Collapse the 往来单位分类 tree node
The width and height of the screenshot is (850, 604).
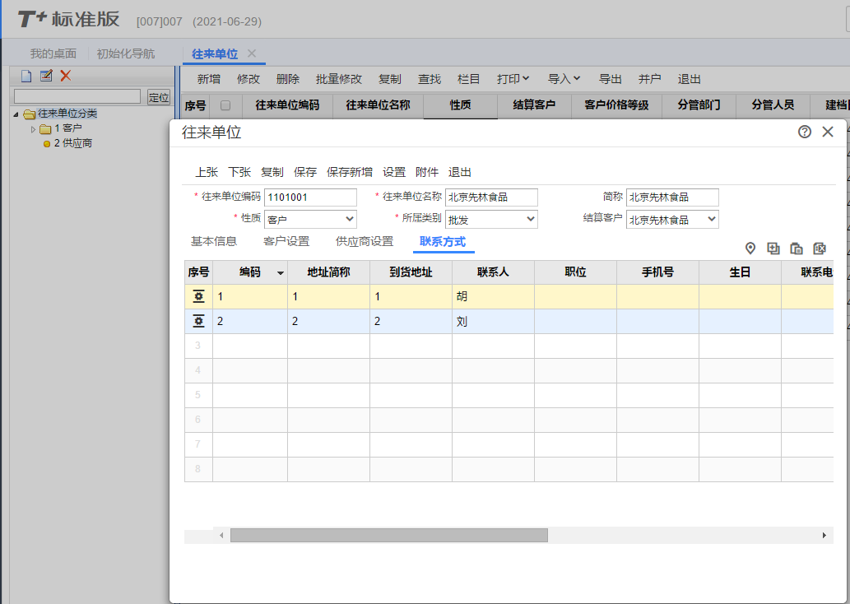[x=16, y=114]
